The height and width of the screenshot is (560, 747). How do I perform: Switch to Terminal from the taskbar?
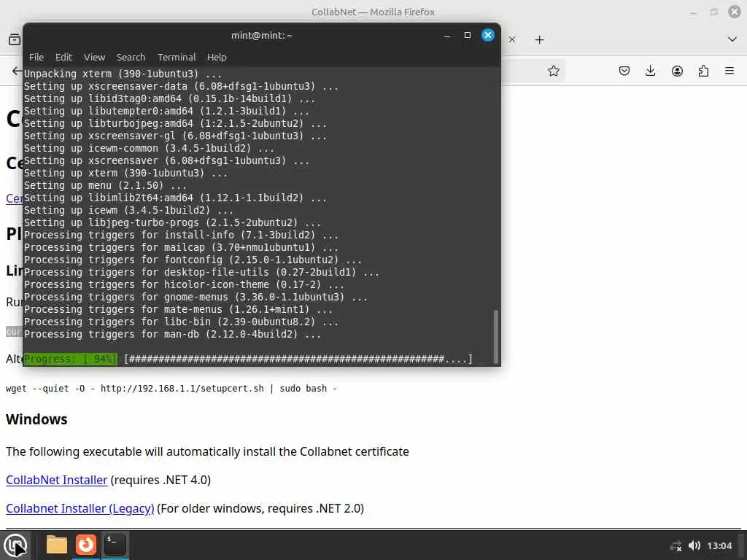tap(115, 545)
